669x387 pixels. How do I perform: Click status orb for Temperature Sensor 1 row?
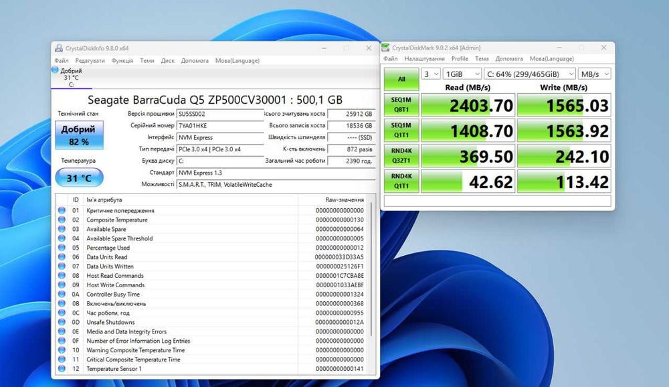click(62, 369)
